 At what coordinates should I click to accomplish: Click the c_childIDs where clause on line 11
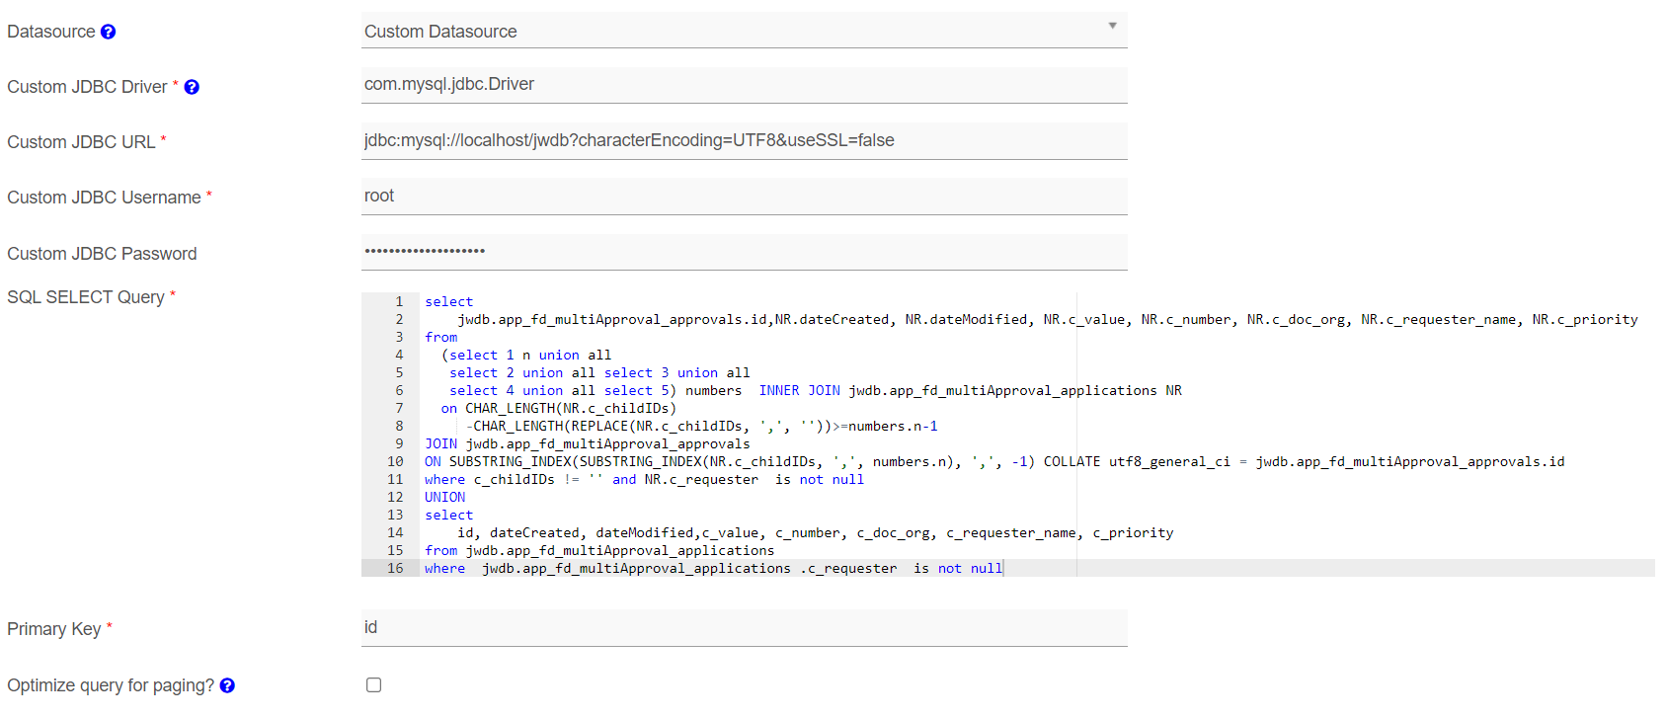point(514,479)
